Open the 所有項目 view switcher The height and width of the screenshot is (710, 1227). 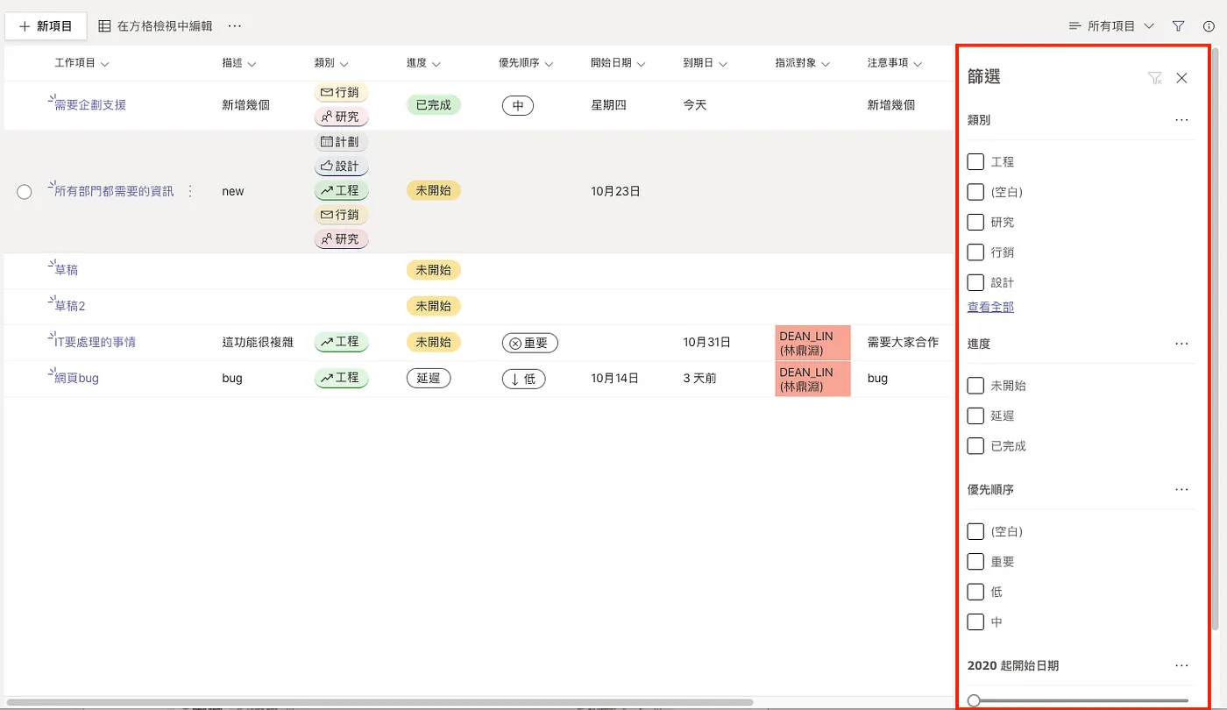click(x=1111, y=26)
